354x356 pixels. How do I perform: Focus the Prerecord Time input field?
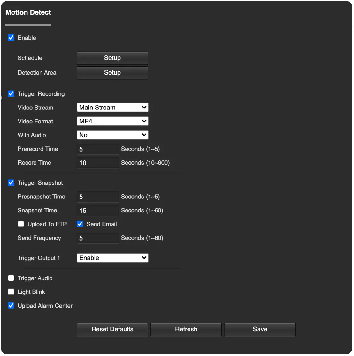(98, 149)
